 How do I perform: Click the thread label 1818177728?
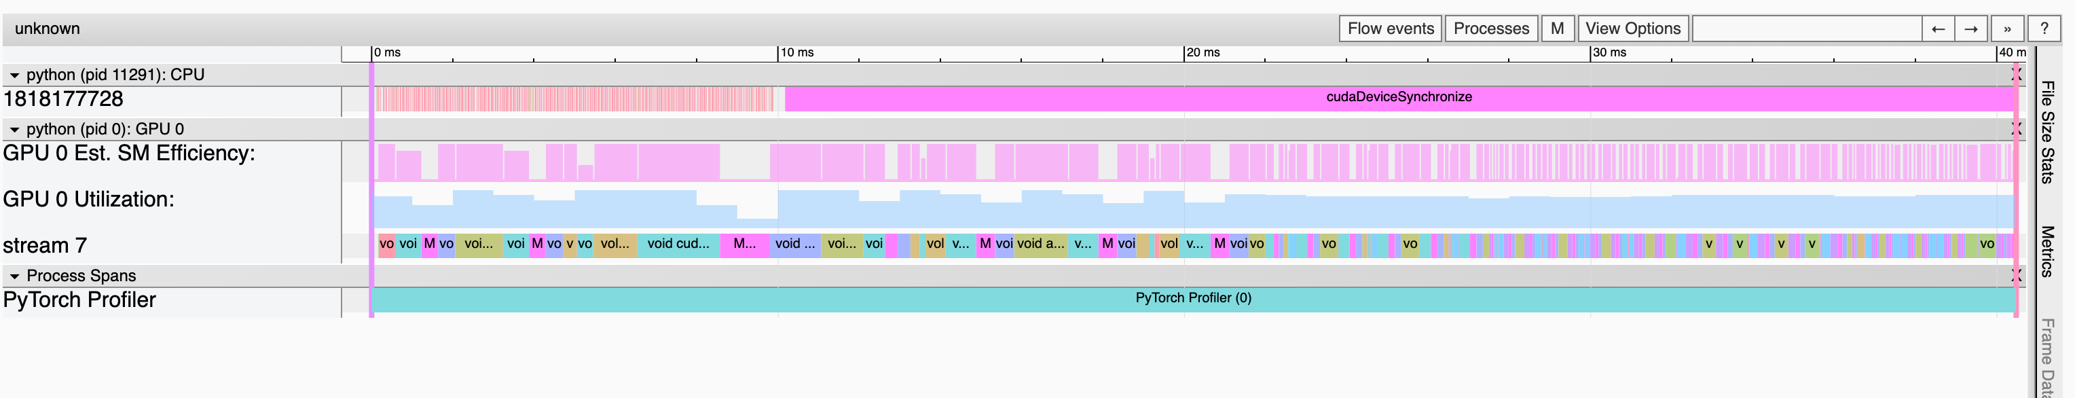[64, 100]
